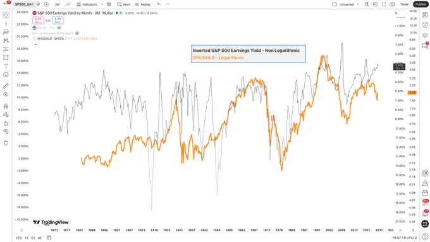Show hidden US10Y series via eye
Image resolution: width=430 pixels, height=242 pixels.
59,28
